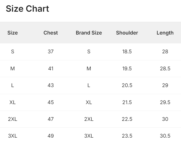Click shoulder value 18.5

coord(127,52)
